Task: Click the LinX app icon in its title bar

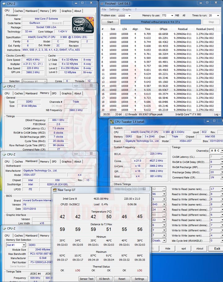Action: [x=102, y=3]
